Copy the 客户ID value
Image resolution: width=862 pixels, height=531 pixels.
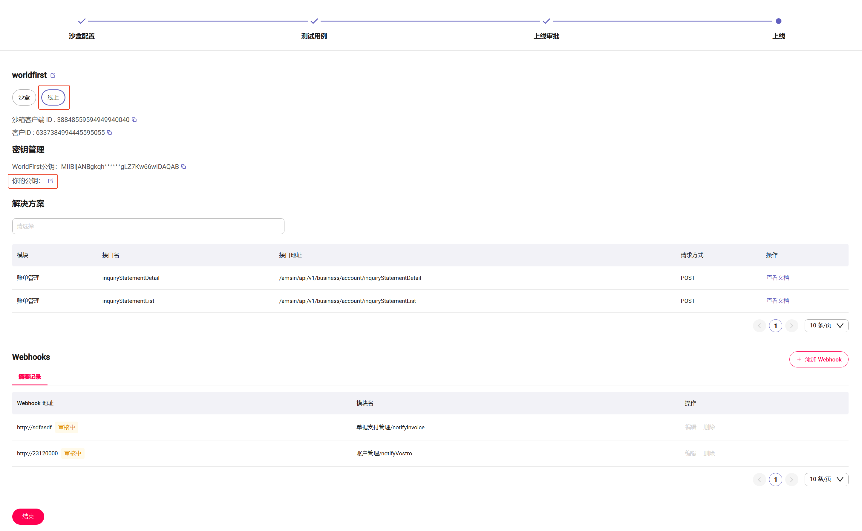109,133
